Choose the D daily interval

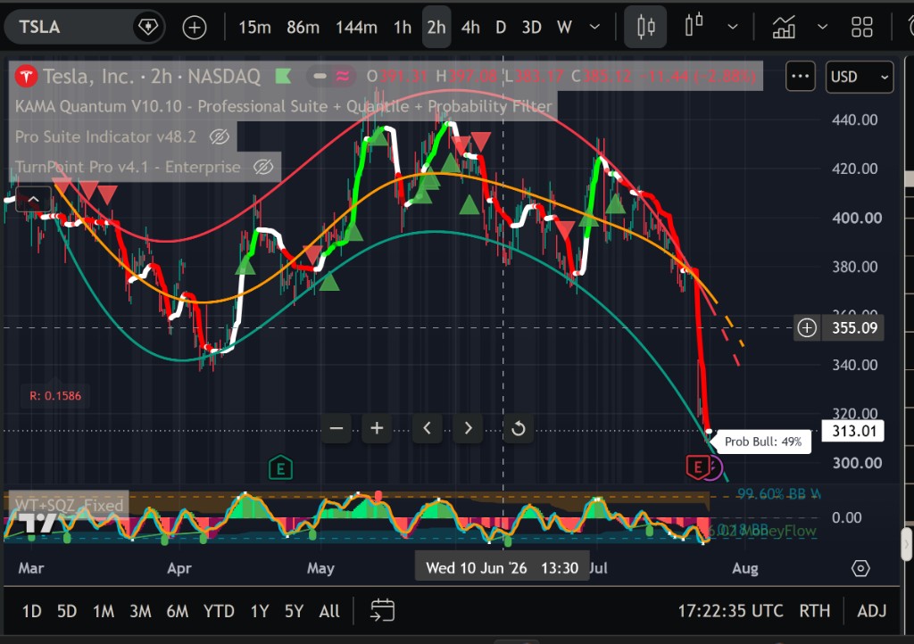[x=500, y=28]
